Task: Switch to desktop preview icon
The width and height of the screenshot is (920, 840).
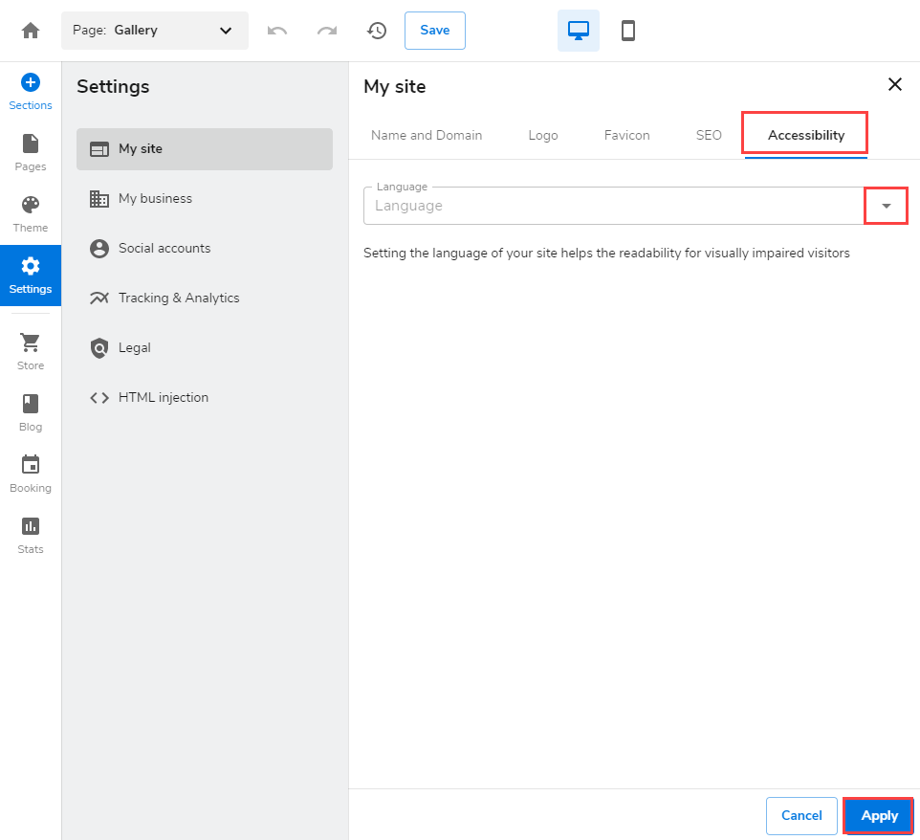Action: (x=579, y=31)
